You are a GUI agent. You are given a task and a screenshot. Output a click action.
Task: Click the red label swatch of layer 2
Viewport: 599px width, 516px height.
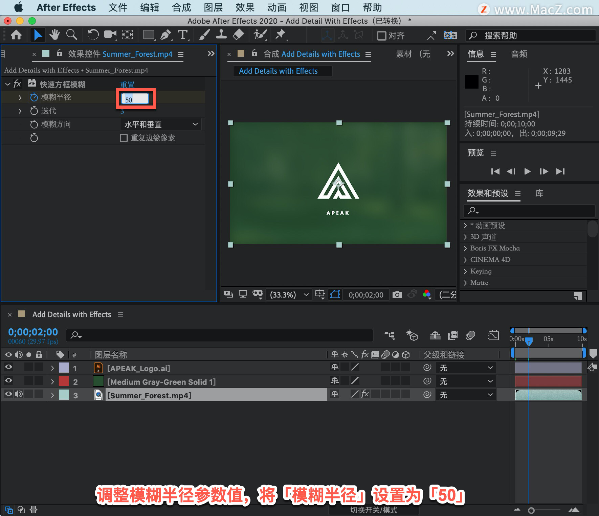(x=64, y=381)
